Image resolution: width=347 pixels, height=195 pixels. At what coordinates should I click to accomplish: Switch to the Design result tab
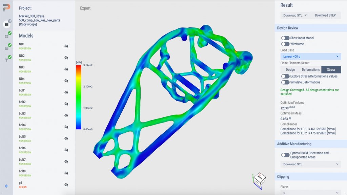pyautogui.click(x=290, y=70)
